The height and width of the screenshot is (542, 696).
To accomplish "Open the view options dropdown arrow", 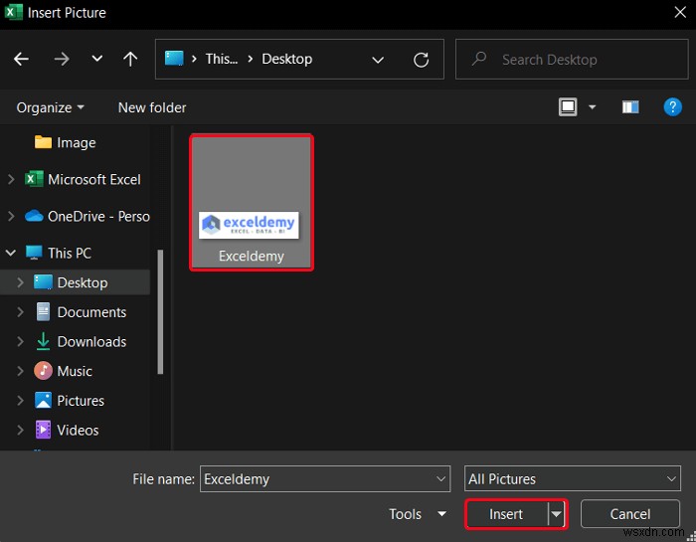I will coord(593,107).
